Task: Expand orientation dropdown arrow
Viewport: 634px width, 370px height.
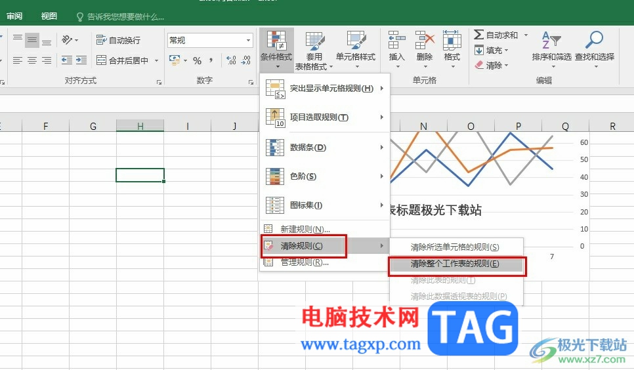Action: pyautogui.click(x=76, y=40)
